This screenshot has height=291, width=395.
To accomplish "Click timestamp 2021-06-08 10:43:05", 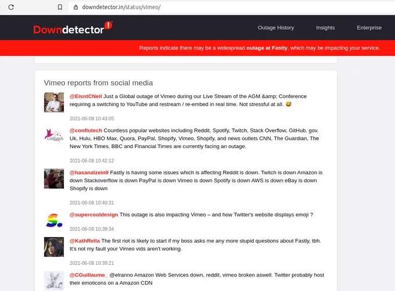I will 92,118.
